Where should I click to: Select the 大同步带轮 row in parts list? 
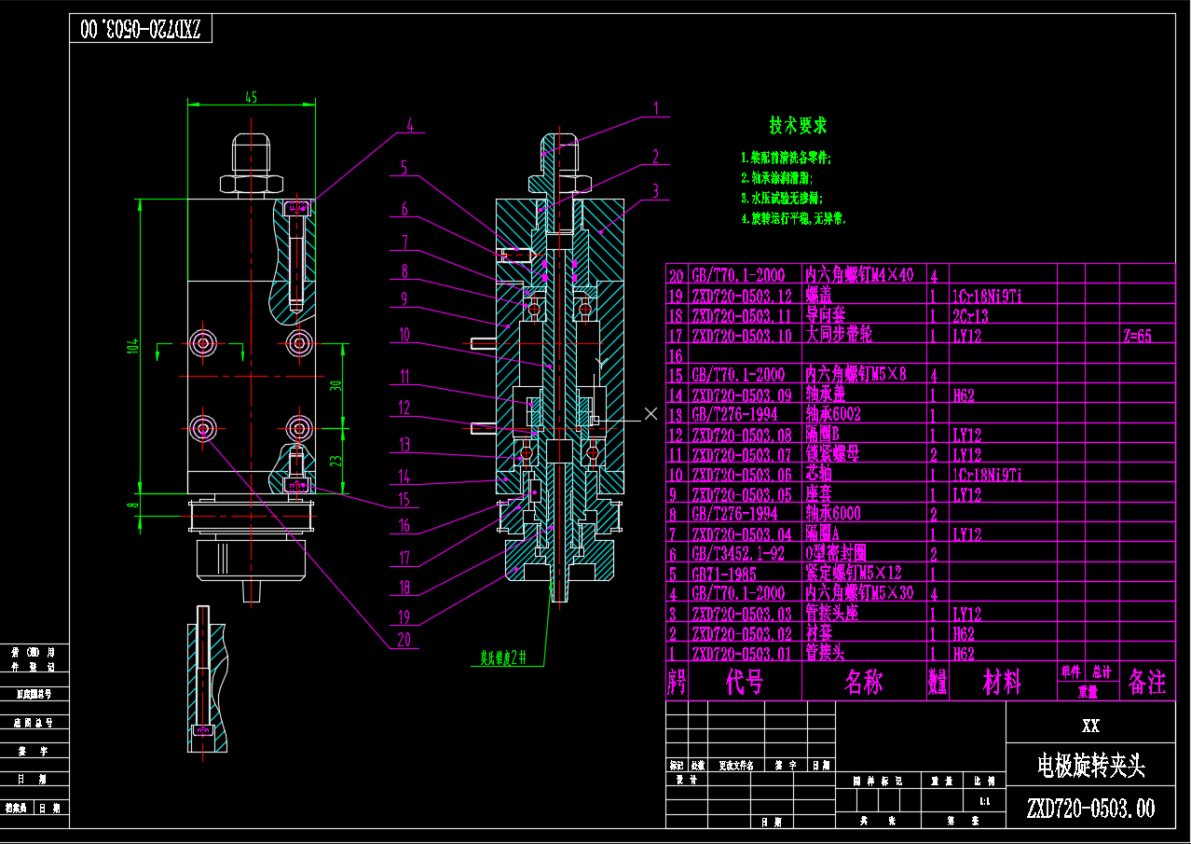coord(839,334)
